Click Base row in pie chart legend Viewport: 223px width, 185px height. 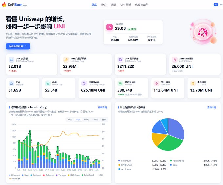193,165
